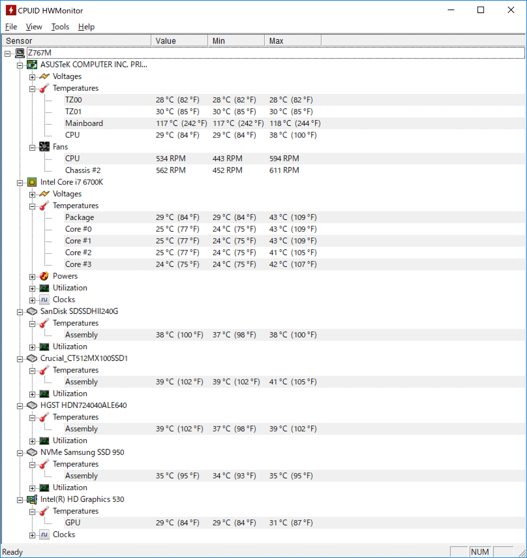Expand Utilization under HGST HDN724040ALE640
This screenshot has width=527, height=558.
(32, 441)
